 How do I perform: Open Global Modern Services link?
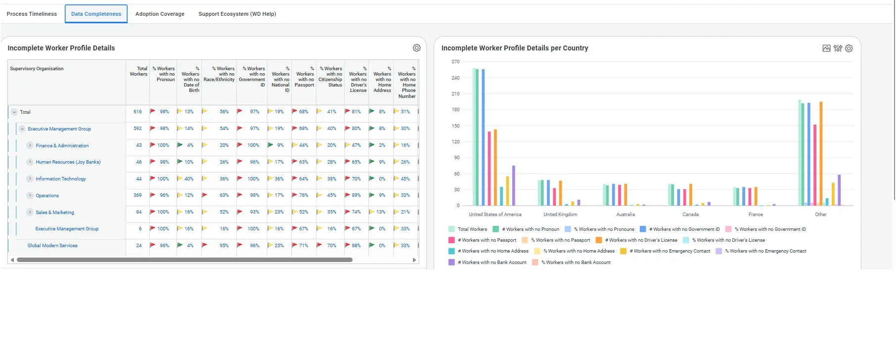(x=52, y=246)
